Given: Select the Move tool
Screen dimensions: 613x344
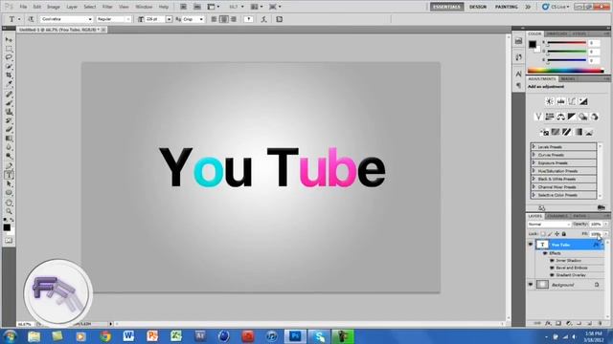Looking at the screenshot, I should point(9,40).
